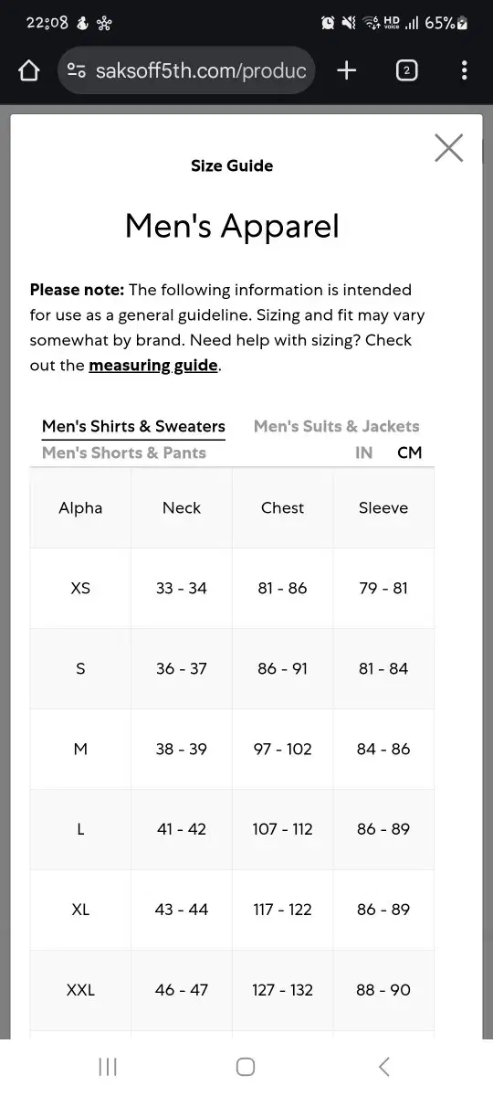Select the Men's Suits & Jackets tab
This screenshot has width=493, height=1097.
click(336, 426)
